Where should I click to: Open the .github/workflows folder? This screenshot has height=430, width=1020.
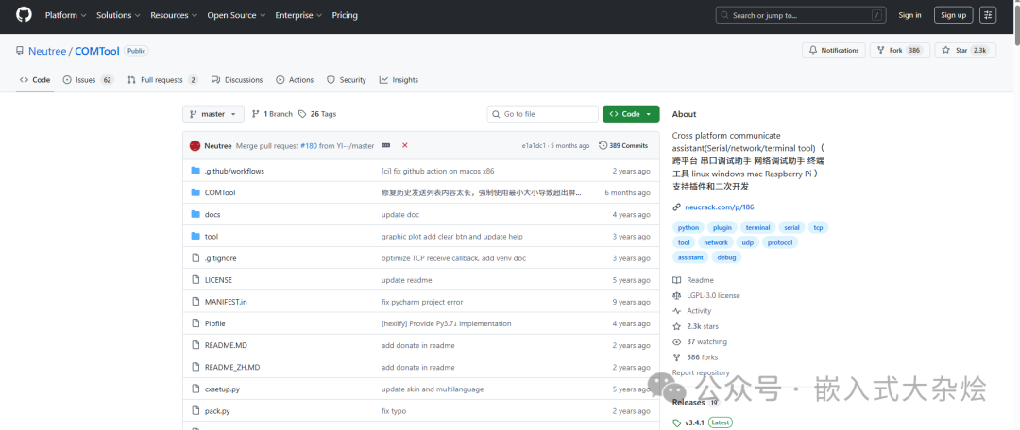coord(234,171)
